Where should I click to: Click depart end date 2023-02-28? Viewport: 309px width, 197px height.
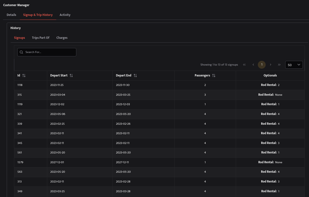[123, 181]
